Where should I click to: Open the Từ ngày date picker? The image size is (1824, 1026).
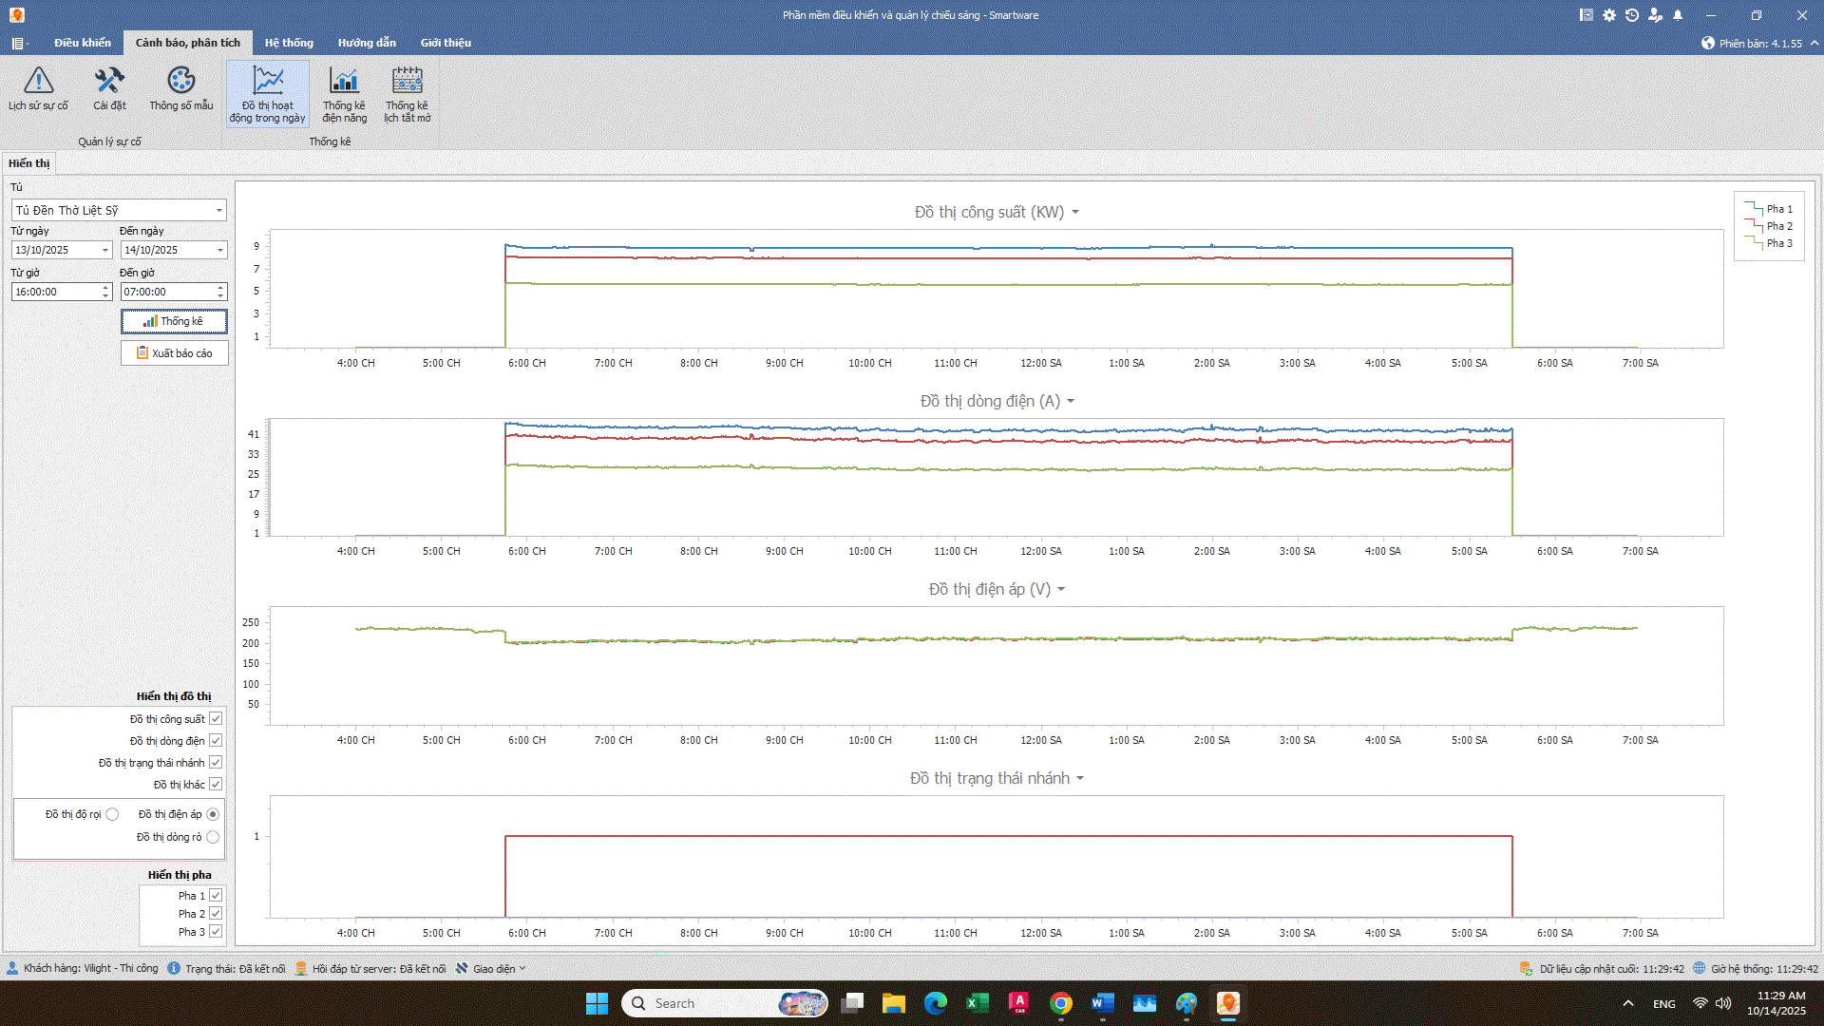click(105, 251)
